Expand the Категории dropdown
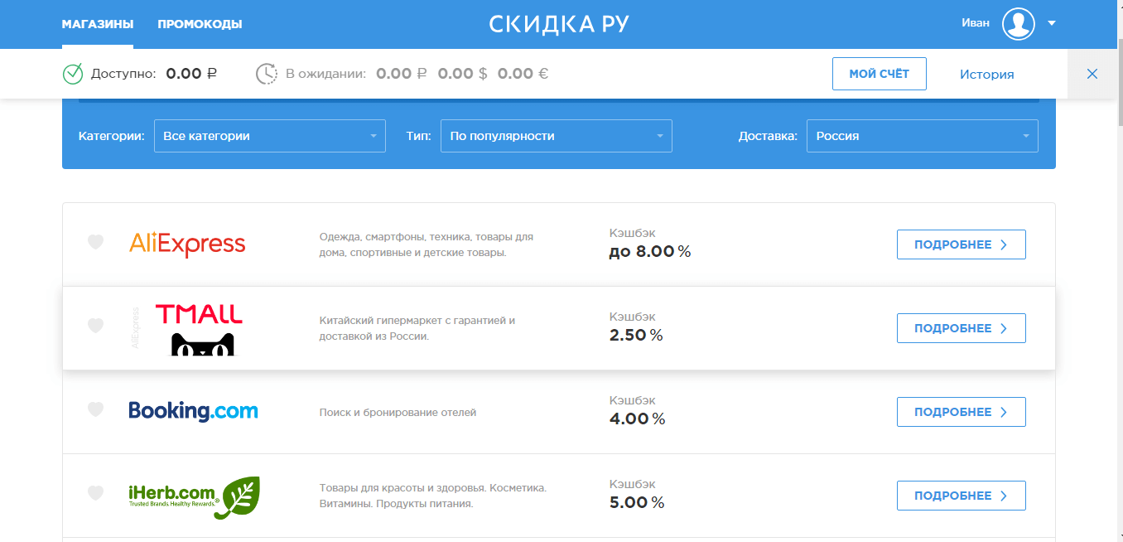1123x542 pixels. (269, 136)
